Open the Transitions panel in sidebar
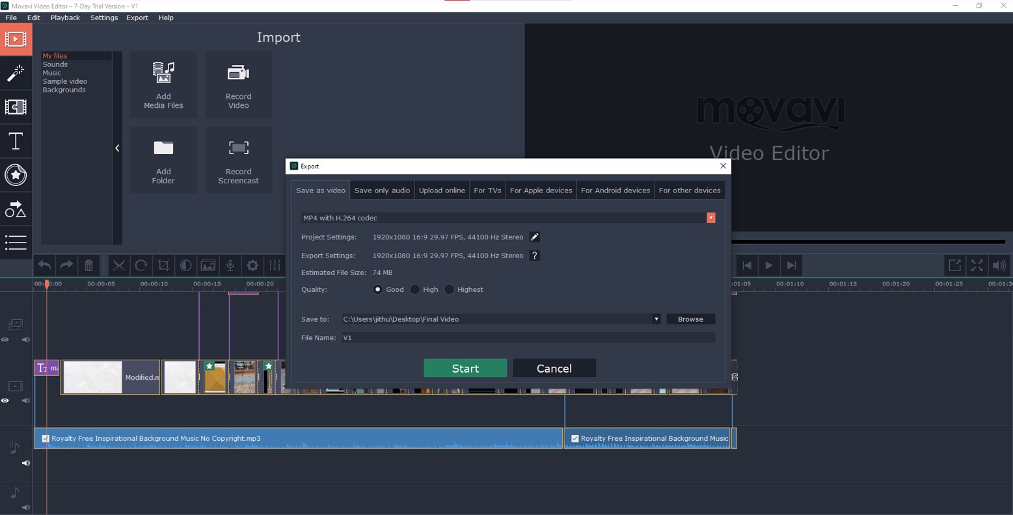 pyautogui.click(x=16, y=107)
